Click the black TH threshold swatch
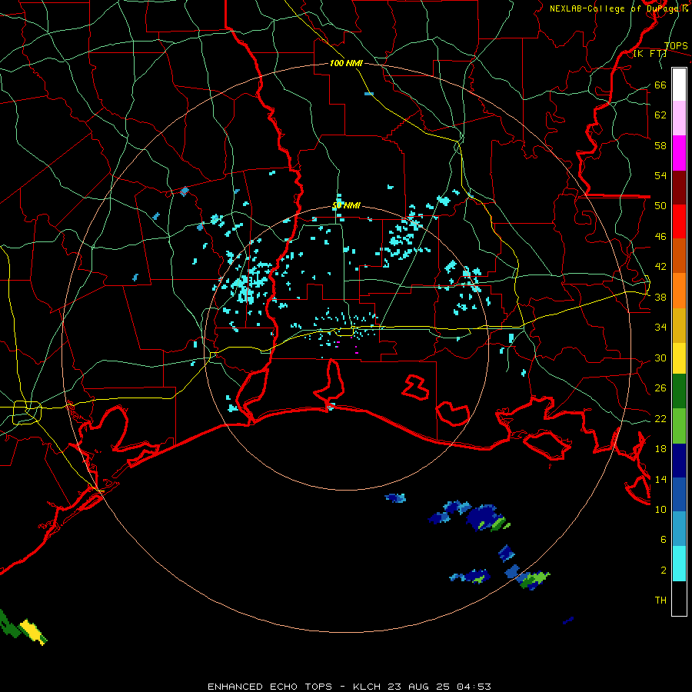The height and width of the screenshot is (692, 692). 679,598
